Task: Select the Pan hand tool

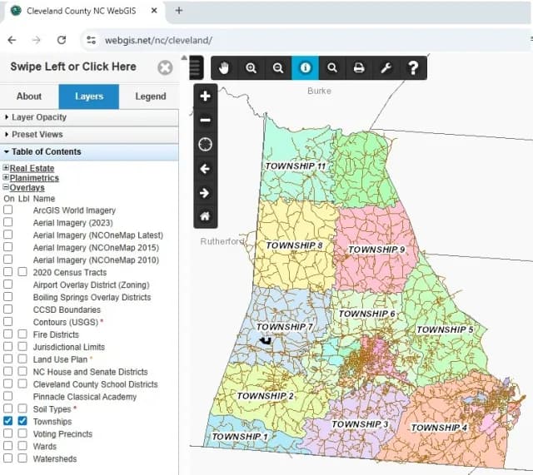Action: pos(224,68)
